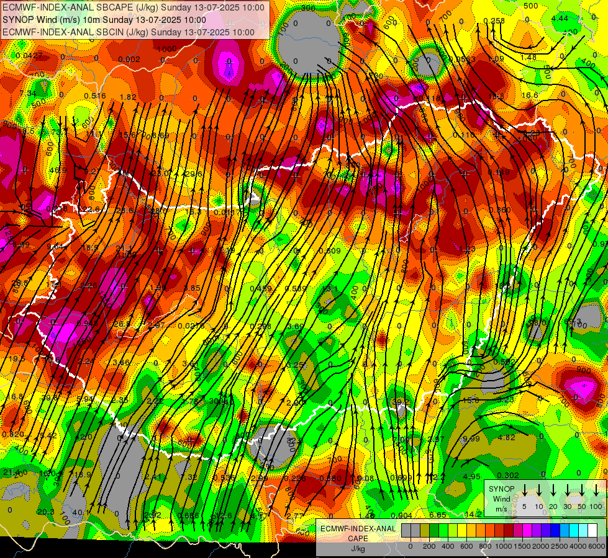Screen dimensions: 608x558
Task: Pick the leftmost gray swatch in legend
Action: click(x=406, y=530)
